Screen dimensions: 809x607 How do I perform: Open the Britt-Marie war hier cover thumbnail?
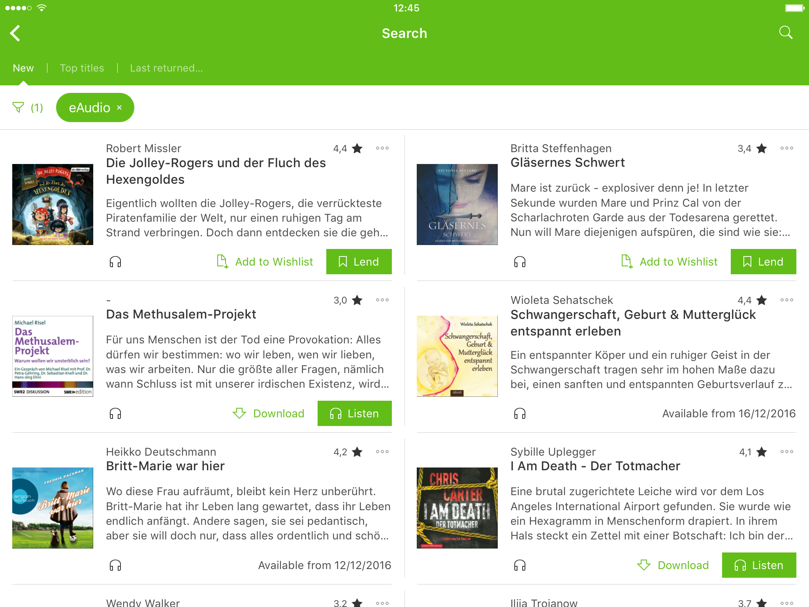coord(53,508)
